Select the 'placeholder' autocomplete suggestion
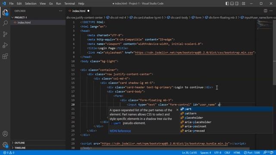 226,118
